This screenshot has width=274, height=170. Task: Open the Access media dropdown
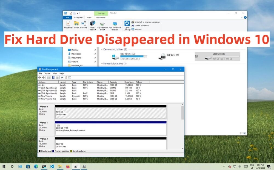pyautogui.click(x=93, y=26)
